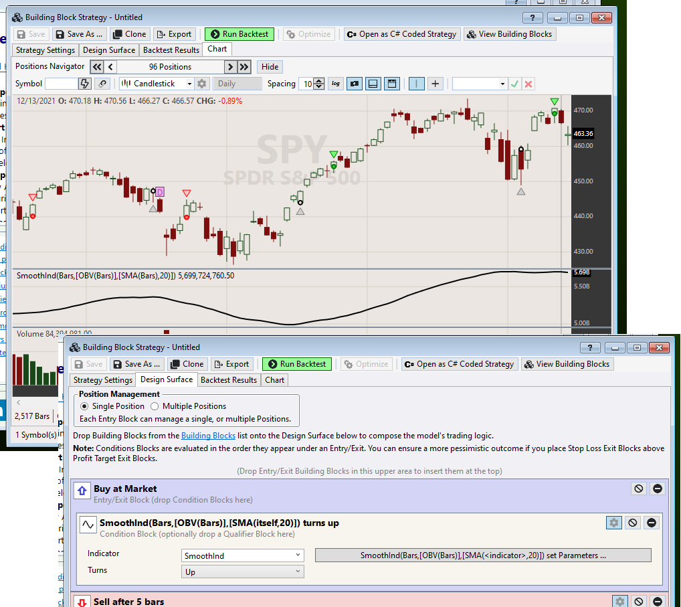
Task: Open the empty combo box in chart toolbar
Action: pyautogui.click(x=480, y=84)
